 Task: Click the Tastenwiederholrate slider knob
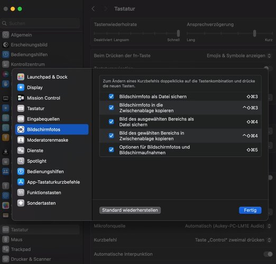tap(178, 33)
